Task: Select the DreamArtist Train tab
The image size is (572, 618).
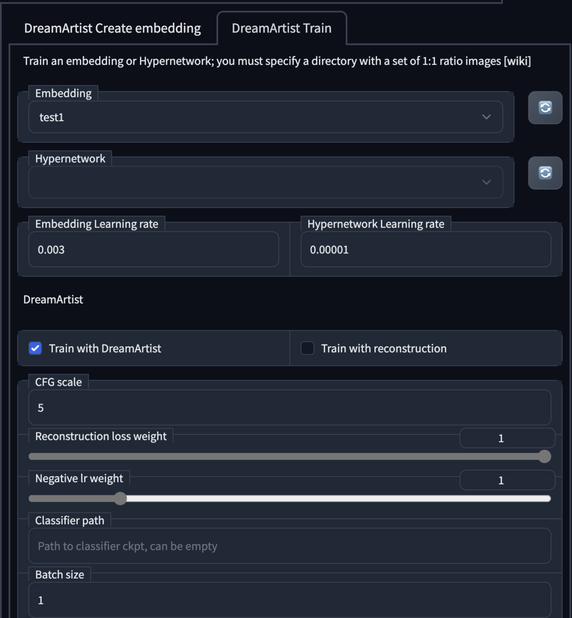Action: 281,28
